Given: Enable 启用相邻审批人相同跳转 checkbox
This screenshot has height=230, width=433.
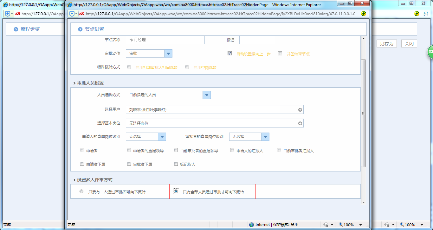Looking at the screenshot, I should [129, 67].
